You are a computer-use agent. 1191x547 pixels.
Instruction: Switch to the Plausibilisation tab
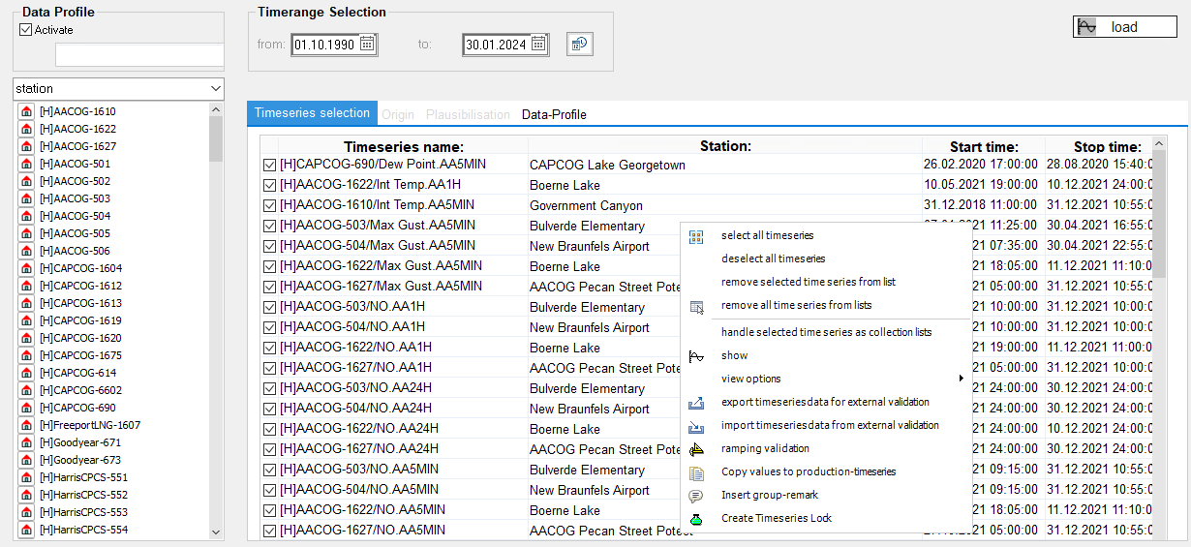click(468, 114)
